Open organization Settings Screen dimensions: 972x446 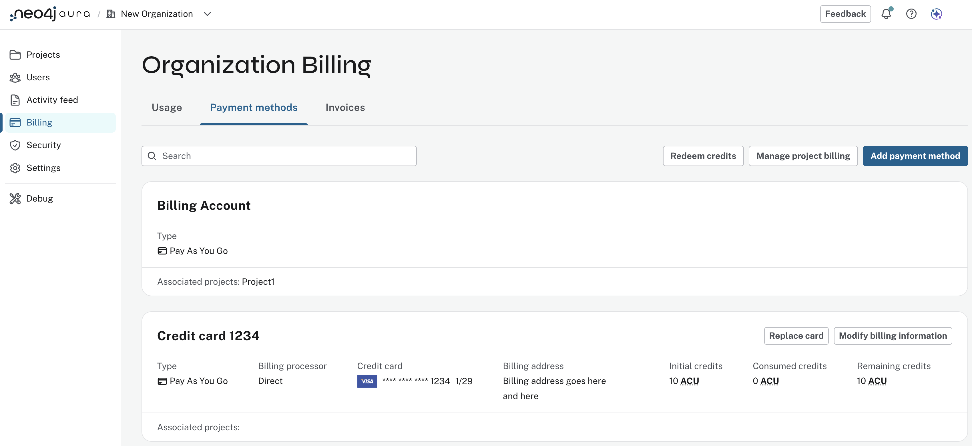pyautogui.click(x=43, y=168)
